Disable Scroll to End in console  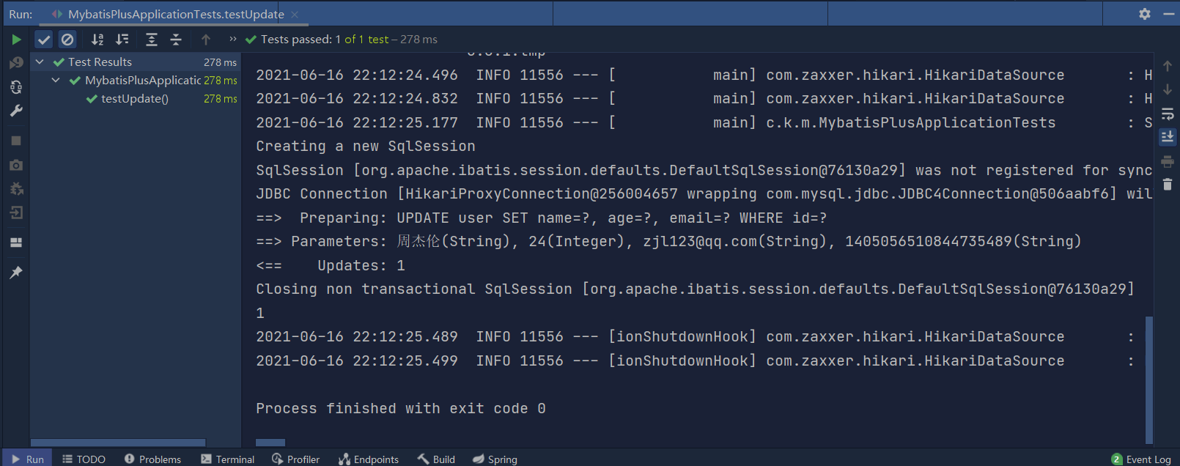[1167, 136]
